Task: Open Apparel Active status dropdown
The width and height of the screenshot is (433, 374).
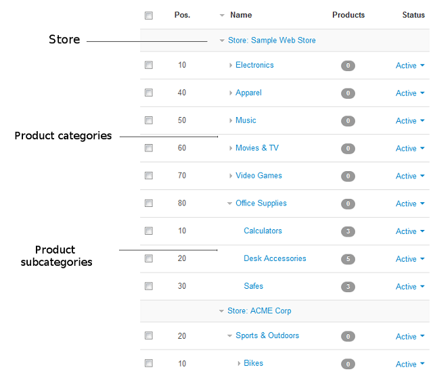Action: pos(410,93)
